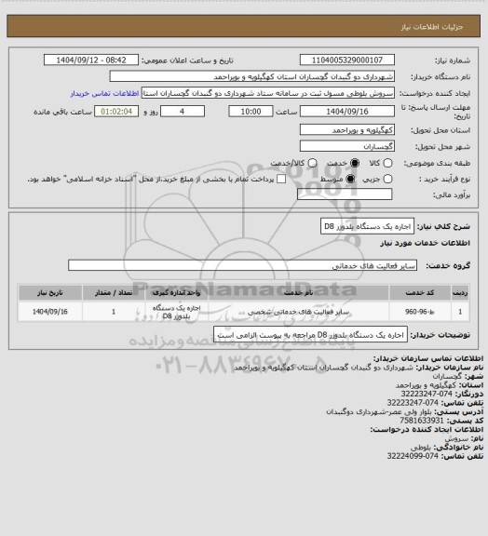This screenshot has width=488, height=536.
Task: Select the کالا radio button
Action: [387, 163]
